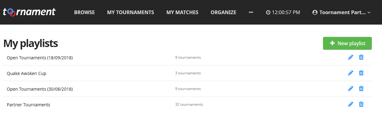The width and height of the screenshot is (382, 118).
Task: Go to My Tournaments
Action: pyautogui.click(x=131, y=12)
